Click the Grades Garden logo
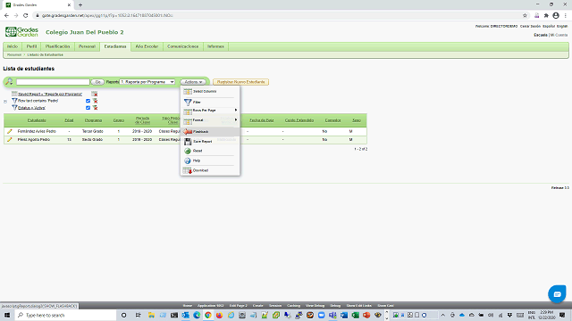Viewport: 572px width, 321px height. 21,32
